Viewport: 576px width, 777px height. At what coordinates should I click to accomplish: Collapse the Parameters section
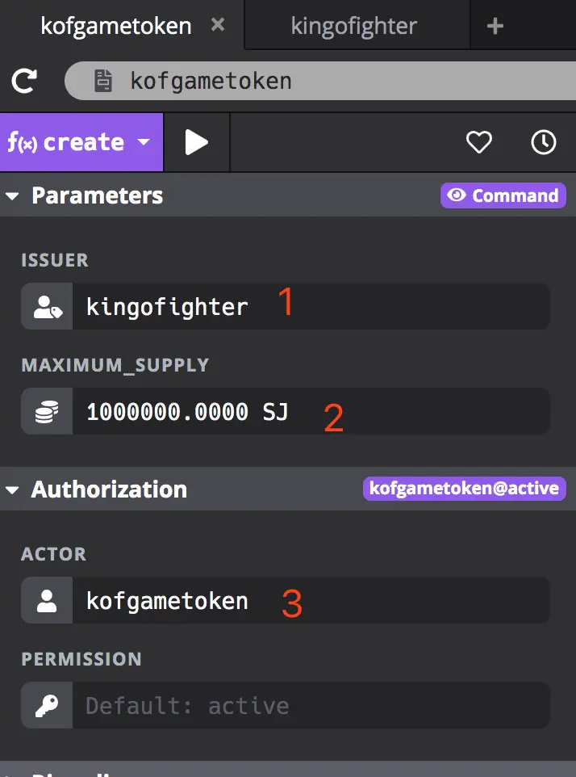tap(14, 195)
